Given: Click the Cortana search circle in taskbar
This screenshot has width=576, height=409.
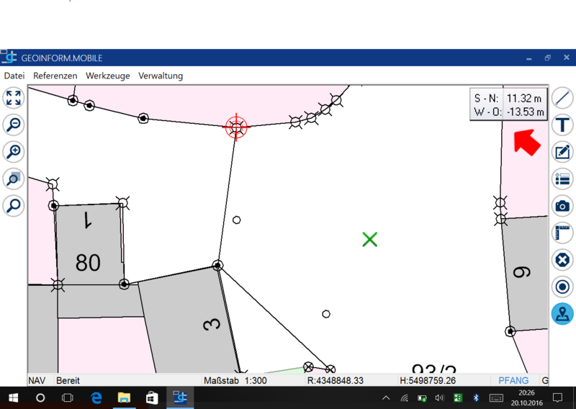Looking at the screenshot, I should (x=40, y=397).
